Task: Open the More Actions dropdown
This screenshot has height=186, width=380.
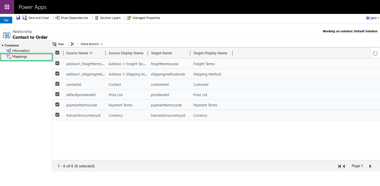Action: pos(92,44)
